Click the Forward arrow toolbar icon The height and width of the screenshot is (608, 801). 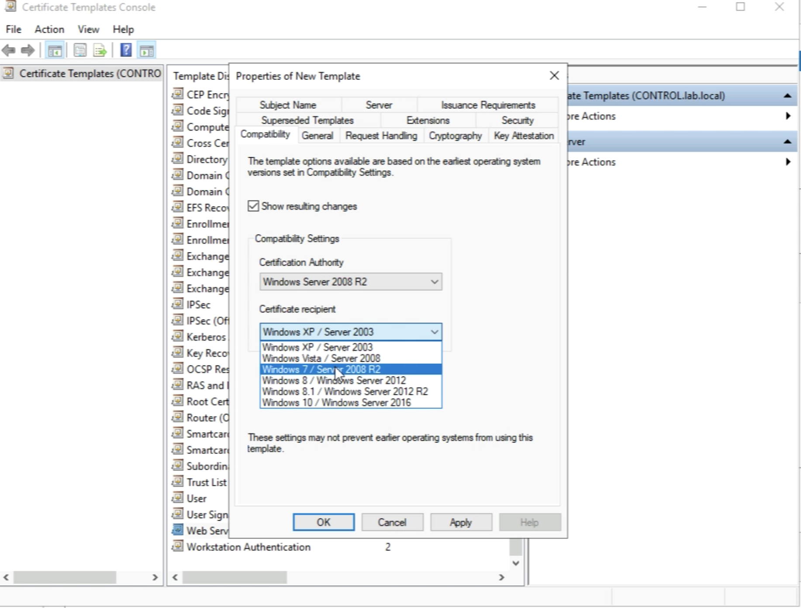tap(28, 51)
